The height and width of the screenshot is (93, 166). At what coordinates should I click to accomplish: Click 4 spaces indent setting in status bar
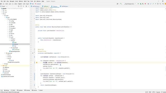pos(158,92)
